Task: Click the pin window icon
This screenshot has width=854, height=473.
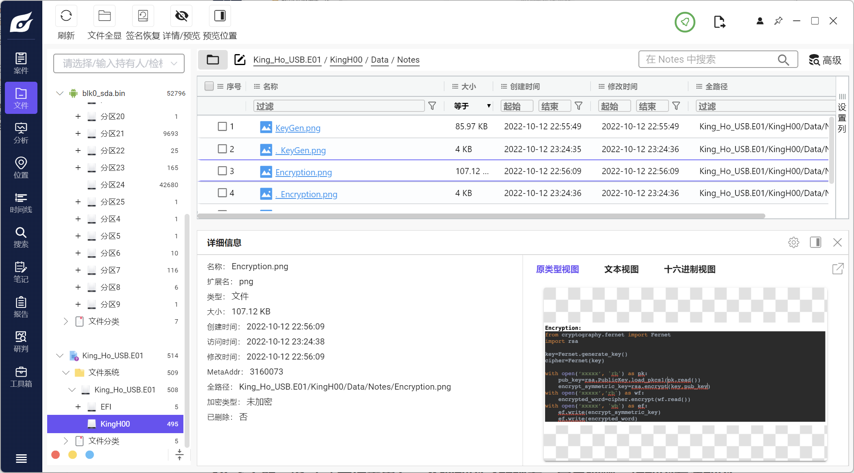Action: 778,21
